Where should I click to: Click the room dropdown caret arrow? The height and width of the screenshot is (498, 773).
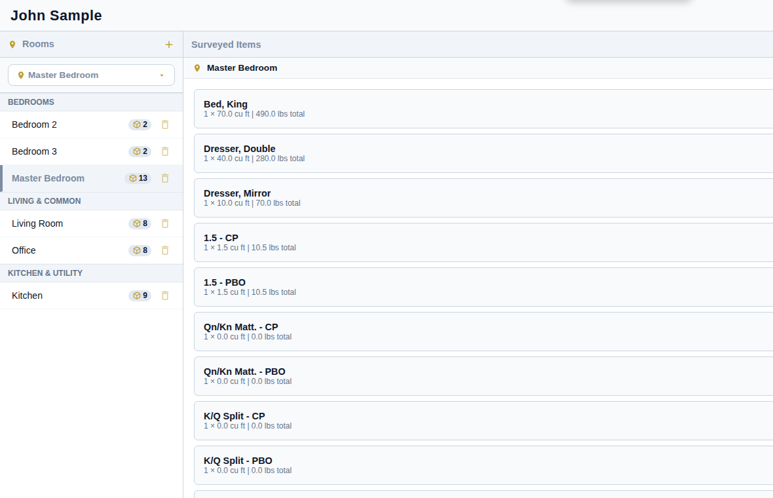pyautogui.click(x=162, y=75)
